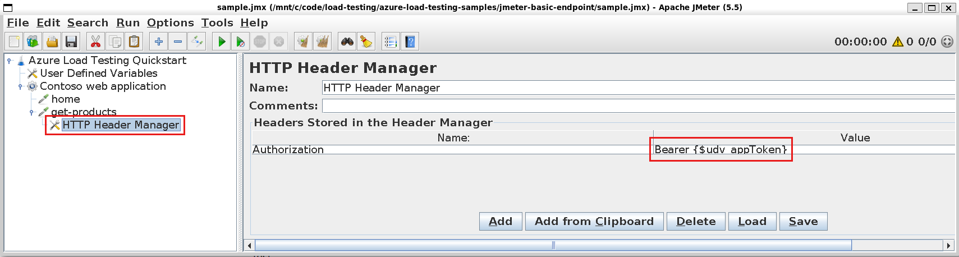Save the test plan with floppy icon

pos(71,42)
